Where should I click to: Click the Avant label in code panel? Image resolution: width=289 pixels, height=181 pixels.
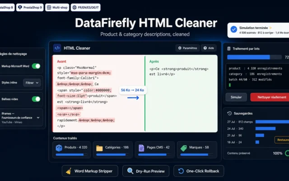click(x=61, y=62)
